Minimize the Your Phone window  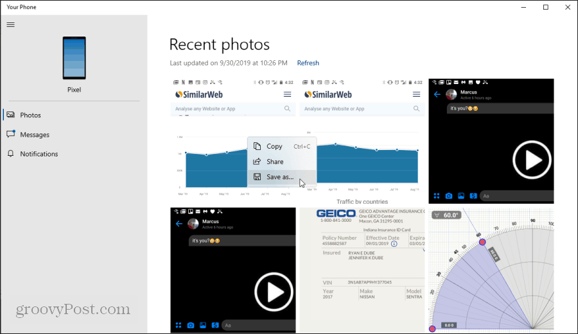coord(523,7)
